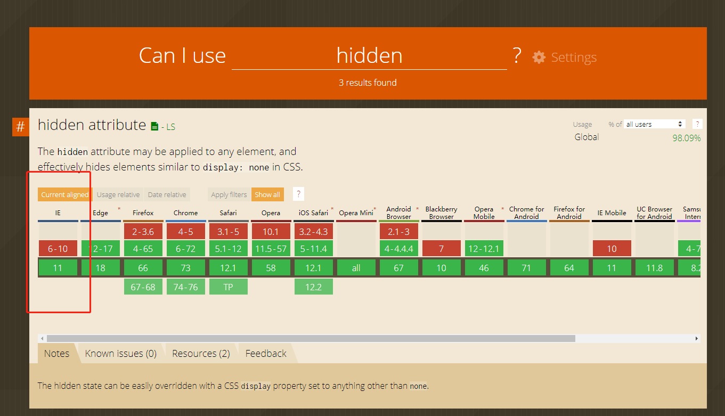This screenshot has height=416, width=725.
Task: Select the Edge 18 version cell
Action: pos(101,268)
